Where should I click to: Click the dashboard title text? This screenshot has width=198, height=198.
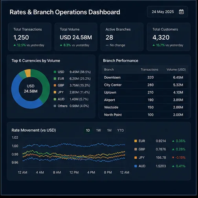tap(65, 12)
